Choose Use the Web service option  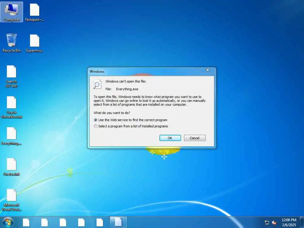pos(131,120)
